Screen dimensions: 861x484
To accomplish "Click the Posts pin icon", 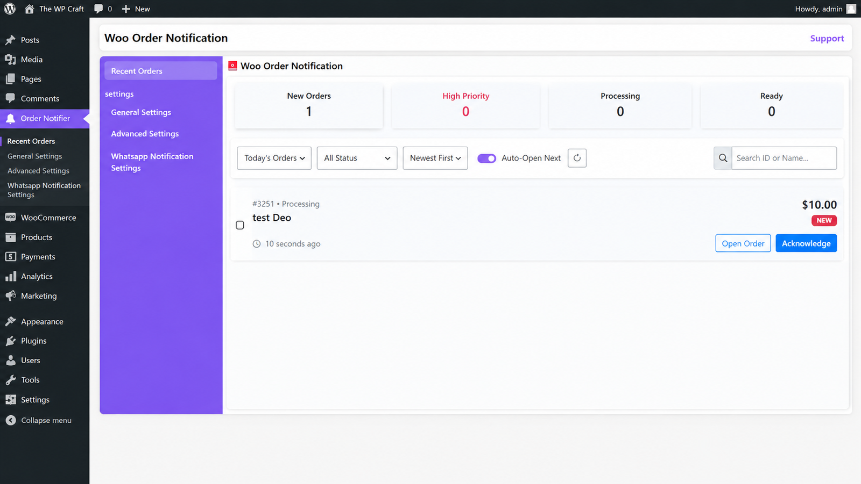I will [x=10, y=40].
